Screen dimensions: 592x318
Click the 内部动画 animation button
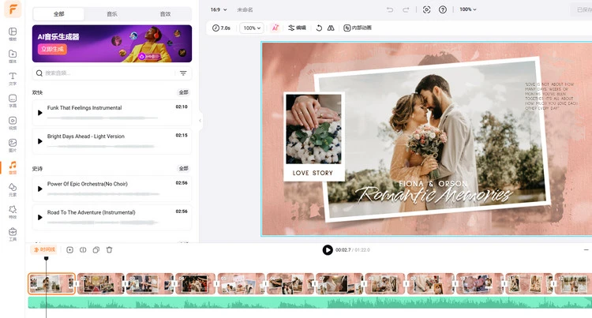click(x=357, y=28)
